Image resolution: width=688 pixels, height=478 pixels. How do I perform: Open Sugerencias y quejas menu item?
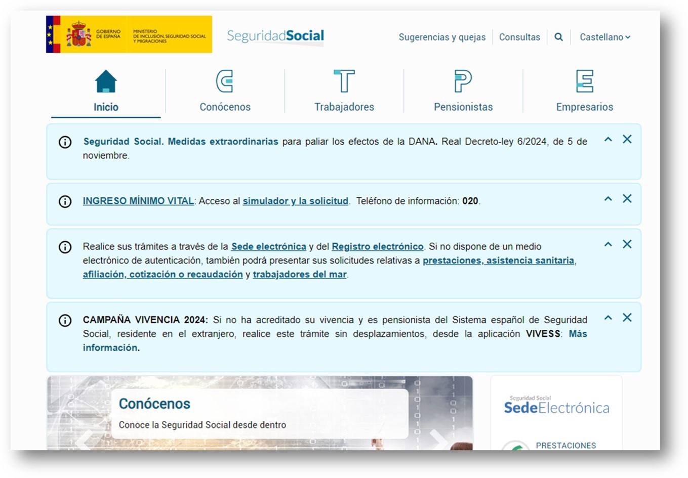click(x=441, y=37)
